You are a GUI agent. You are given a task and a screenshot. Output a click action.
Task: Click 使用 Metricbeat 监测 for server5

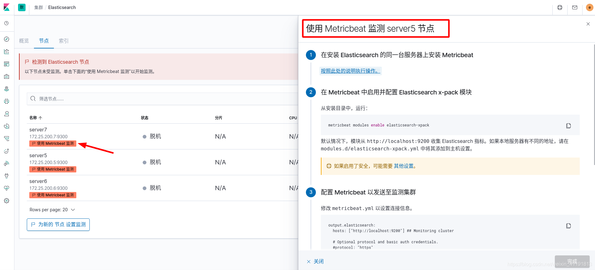coord(53,169)
